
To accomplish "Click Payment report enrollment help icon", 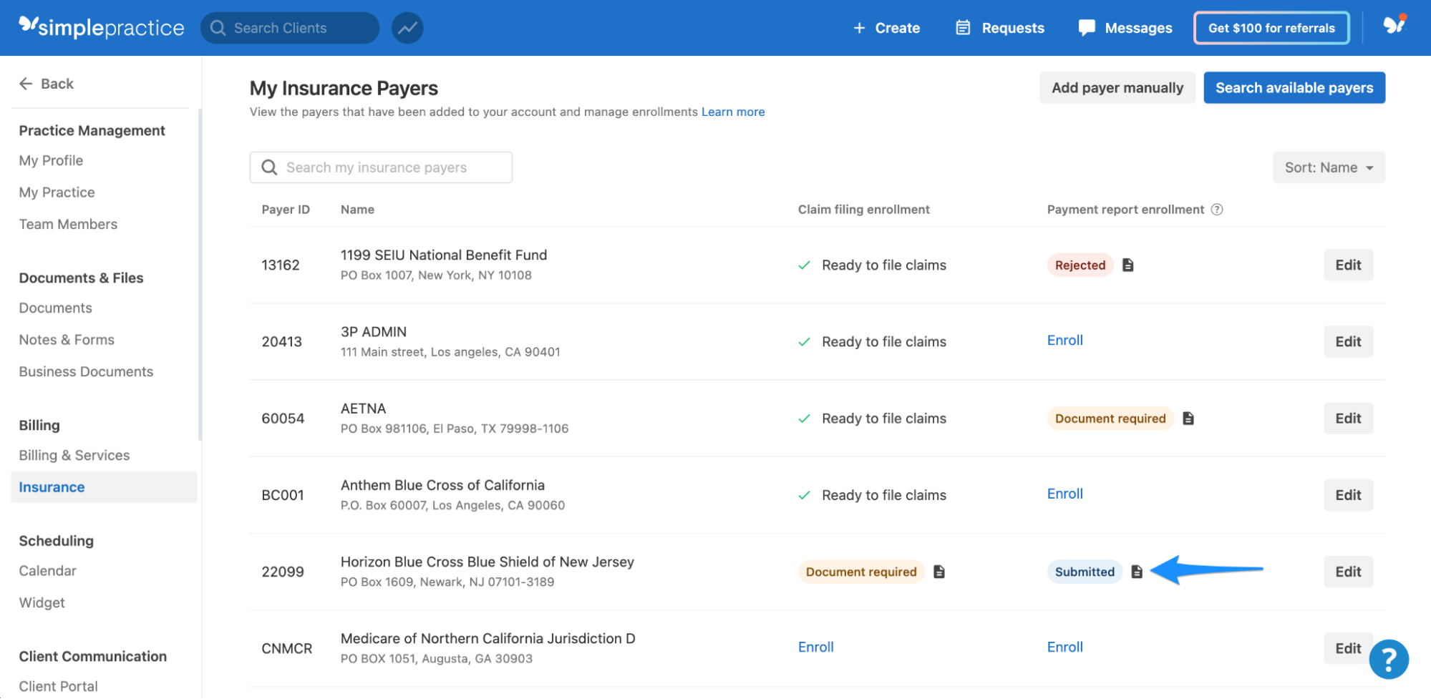I will pyautogui.click(x=1217, y=209).
